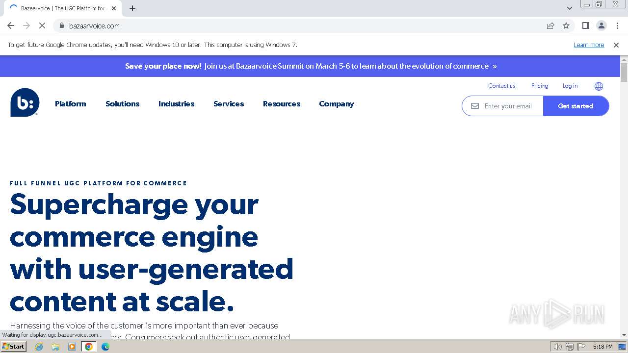Open the Solutions menu
This screenshot has height=353, width=628.
(x=123, y=104)
